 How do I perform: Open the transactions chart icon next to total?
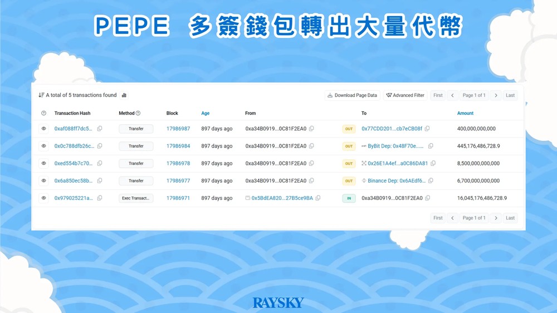[124, 95]
